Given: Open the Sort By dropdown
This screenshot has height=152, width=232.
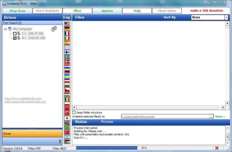Looking at the screenshot, I should (226, 17).
